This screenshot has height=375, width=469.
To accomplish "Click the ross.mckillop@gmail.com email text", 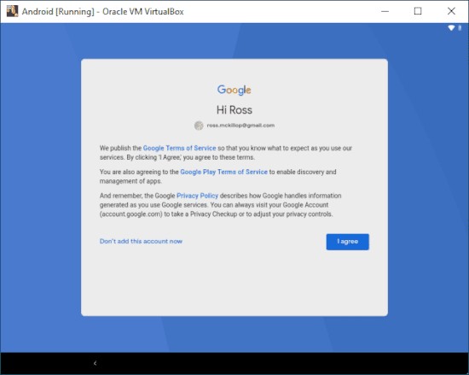I will [240, 126].
